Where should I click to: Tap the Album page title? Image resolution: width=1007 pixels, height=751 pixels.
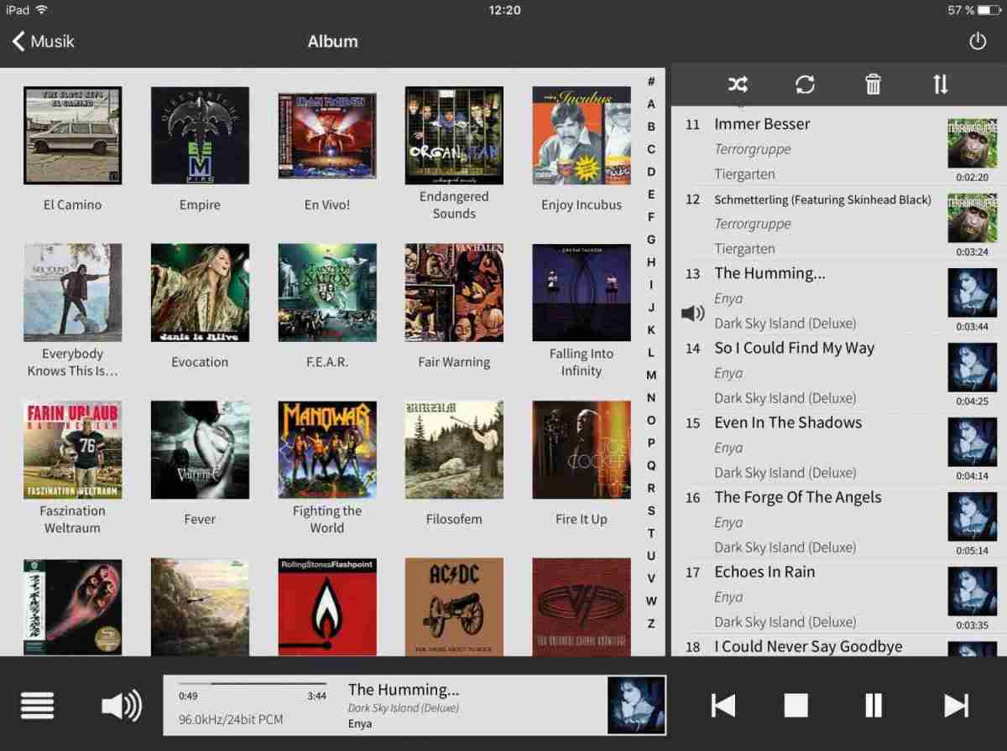click(x=332, y=41)
